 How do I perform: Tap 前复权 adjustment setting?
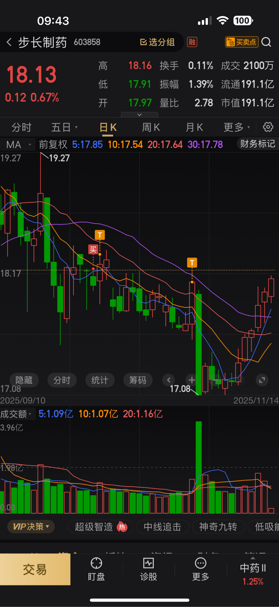(x=53, y=144)
